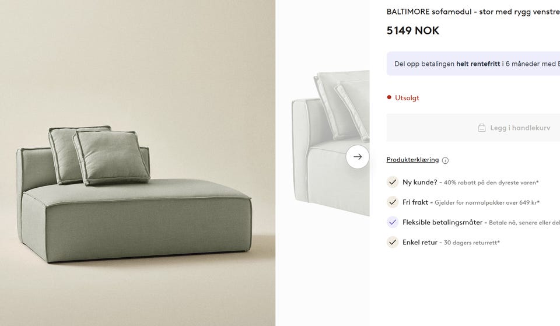Click the checkmark icon next to Fri frakt
This screenshot has height=326, width=560.
click(393, 202)
